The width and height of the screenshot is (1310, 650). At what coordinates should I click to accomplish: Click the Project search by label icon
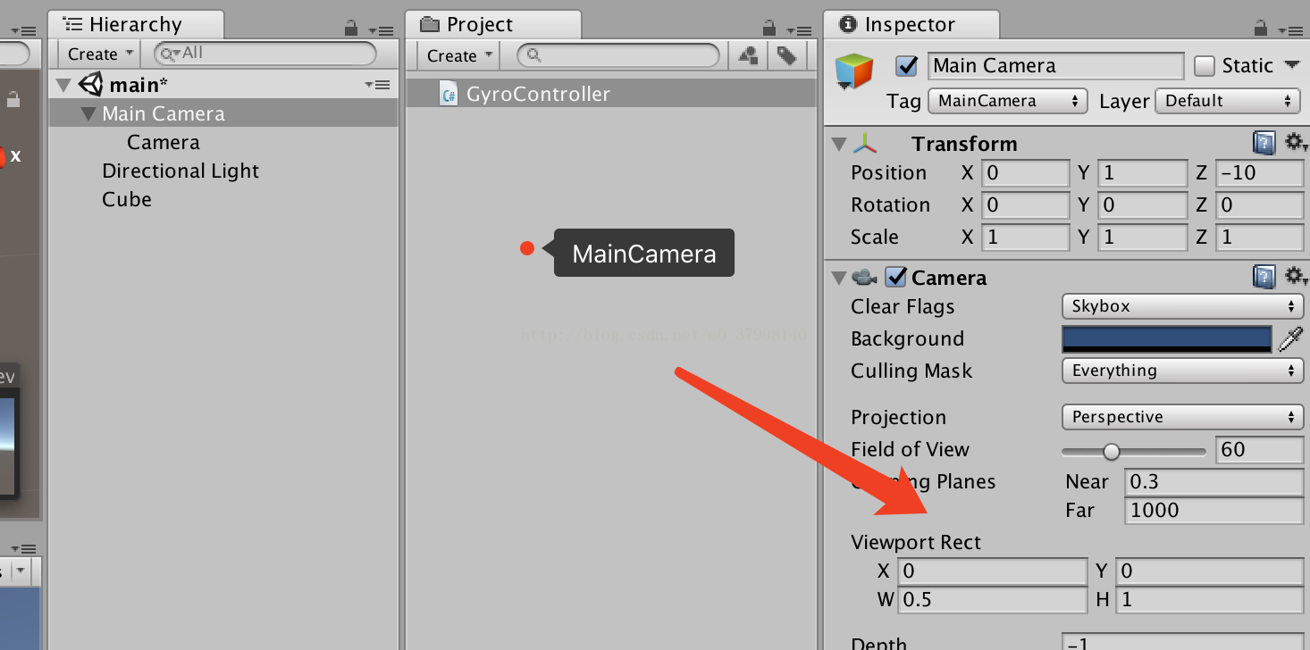coord(785,55)
